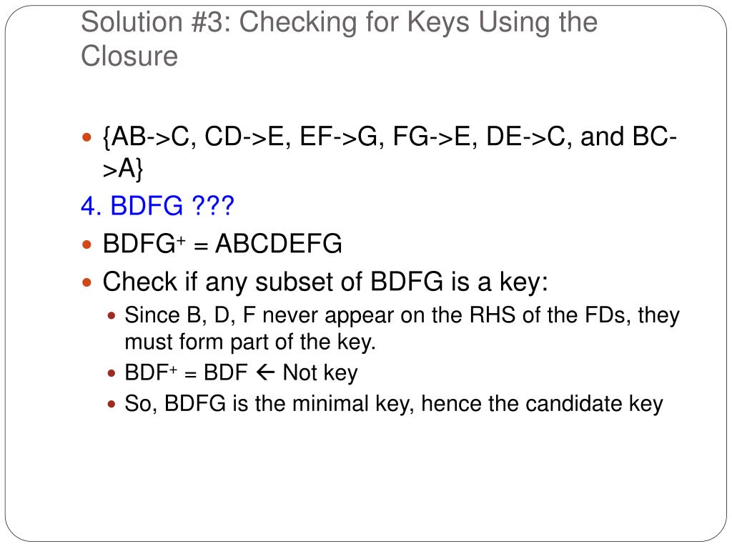Click the functional dependency 'FG->E'
This screenshot has height=549, width=732.
click(x=432, y=137)
